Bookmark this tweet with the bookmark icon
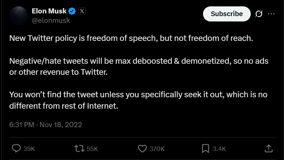284x160 pixels. coord(205,149)
